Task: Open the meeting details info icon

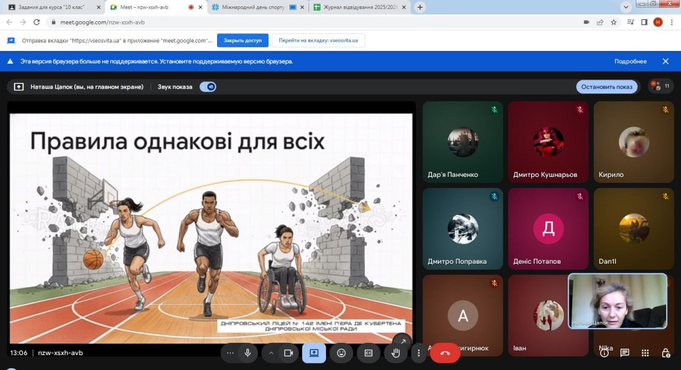Action: tap(604, 353)
